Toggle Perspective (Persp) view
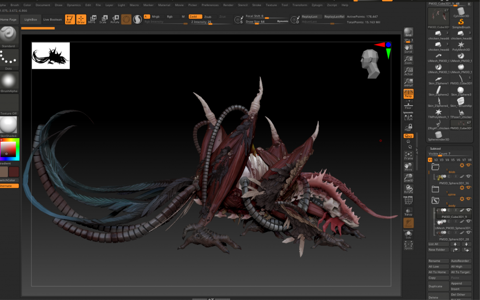Viewport: 480px width, 300px height. coord(408,94)
